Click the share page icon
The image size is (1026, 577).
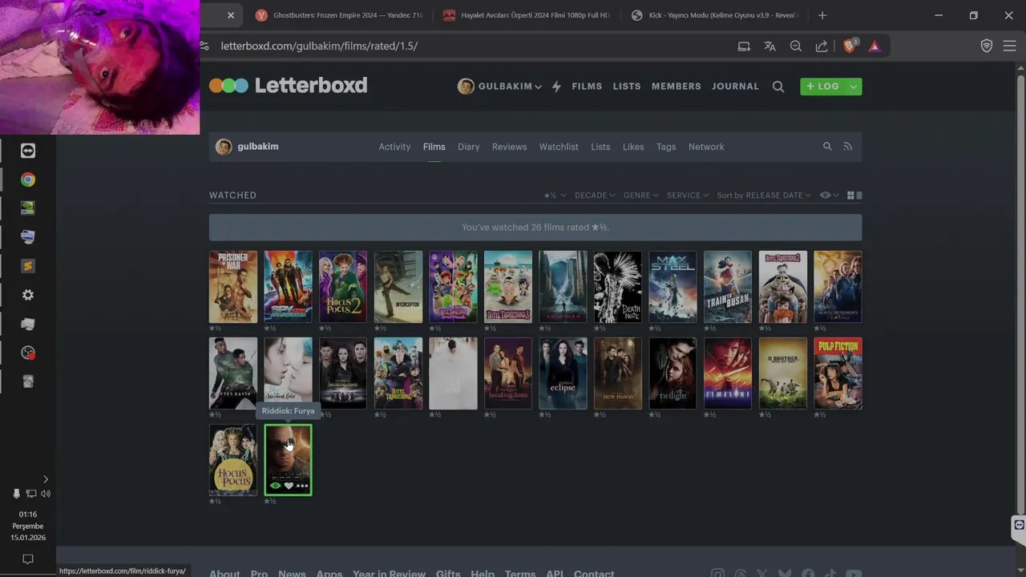[x=822, y=46]
